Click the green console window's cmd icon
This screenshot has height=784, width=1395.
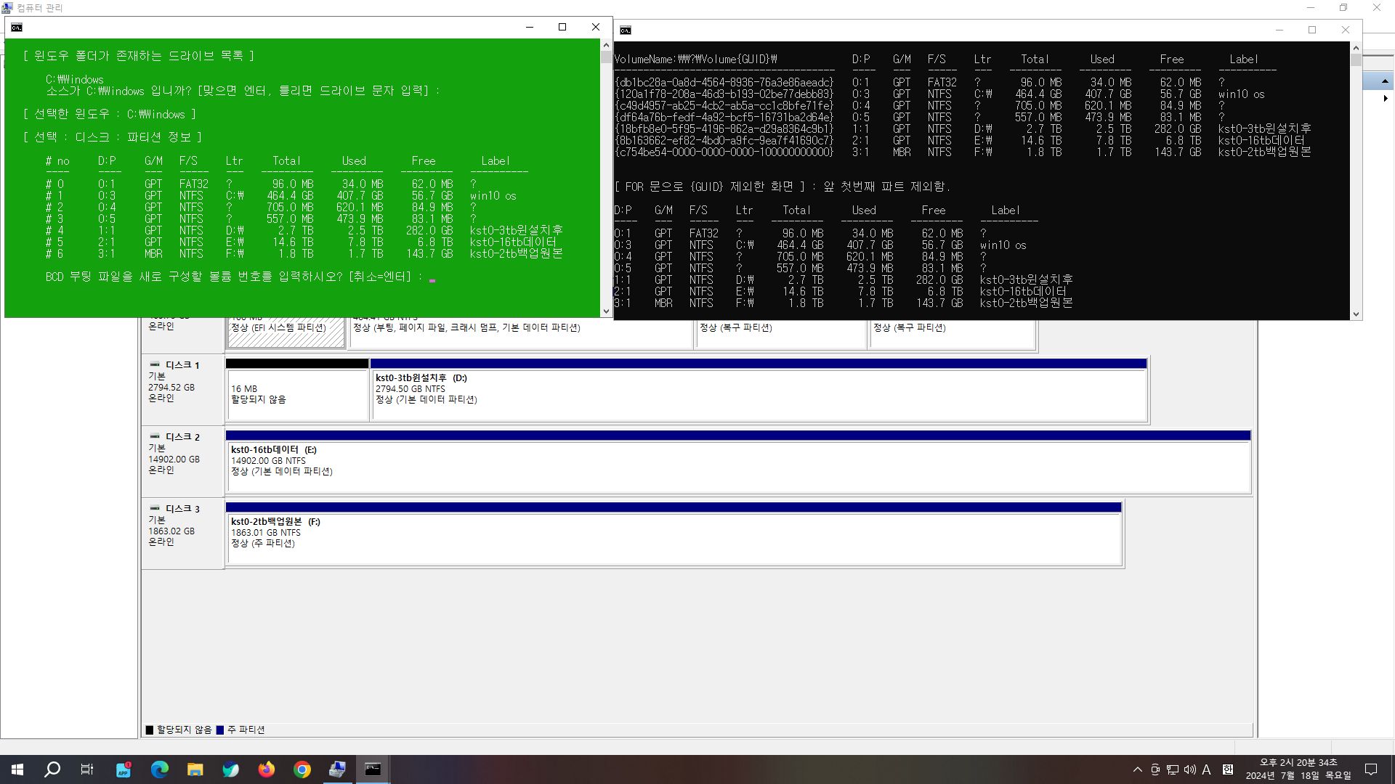(x=17, y=28)
